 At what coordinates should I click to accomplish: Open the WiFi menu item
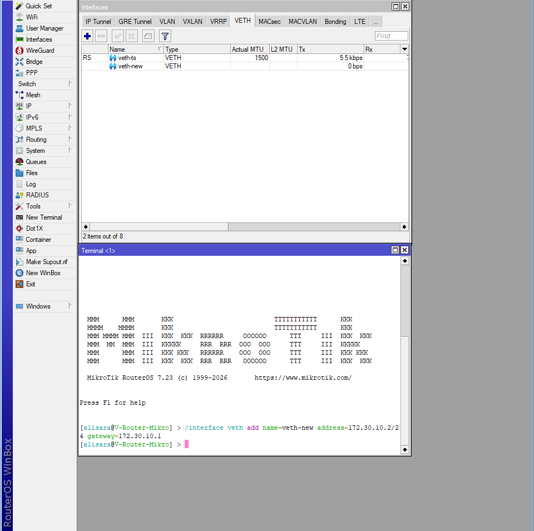point(44,17)
